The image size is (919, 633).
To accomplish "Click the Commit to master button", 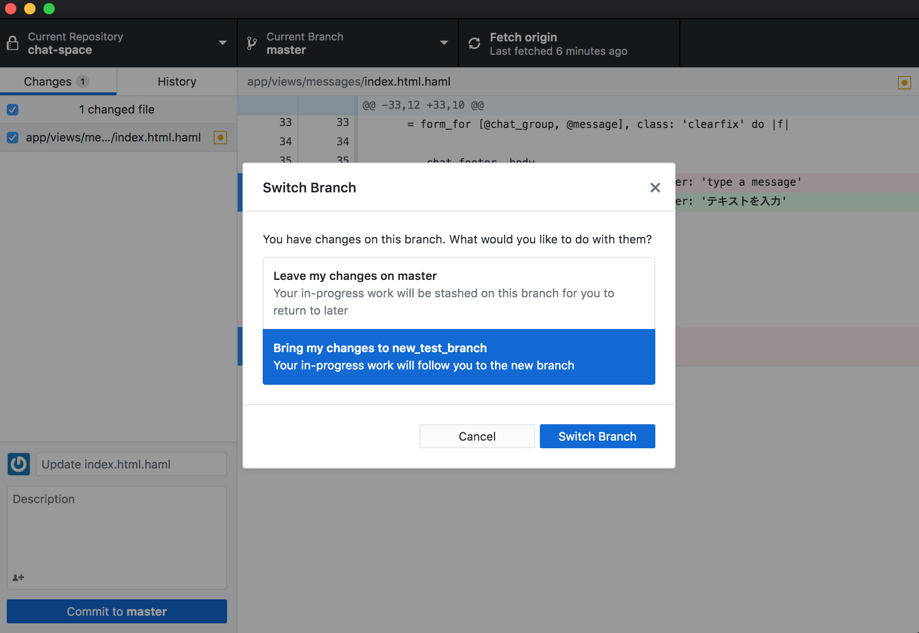I will pos(117,611).
